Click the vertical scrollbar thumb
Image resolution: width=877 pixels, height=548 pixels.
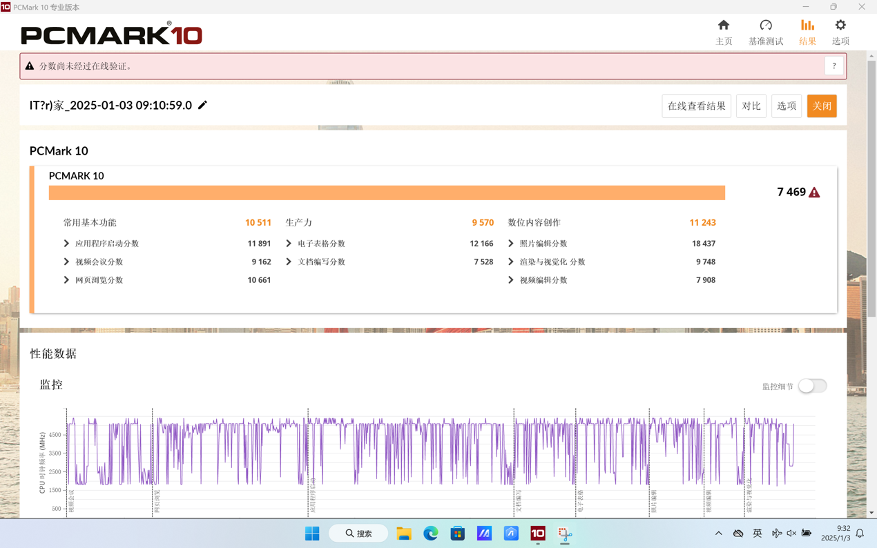click(x=871, y=188)
